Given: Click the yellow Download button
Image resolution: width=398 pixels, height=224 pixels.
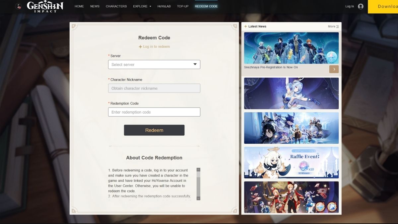Looking at the screenshot, I should (x=383, y=7).
